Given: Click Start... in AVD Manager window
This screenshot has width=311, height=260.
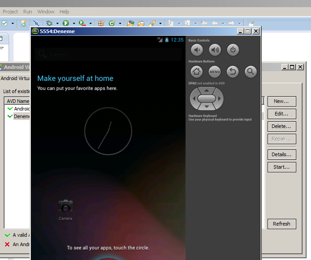Looking at the screenshot, I should tap(281, 167).
